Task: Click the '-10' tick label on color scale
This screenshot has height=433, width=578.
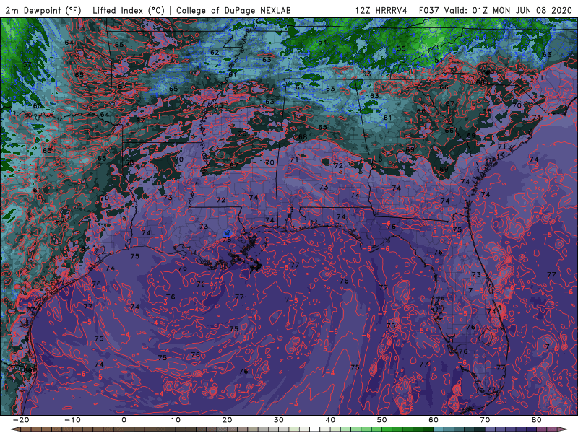Action: tap(72, 420)
